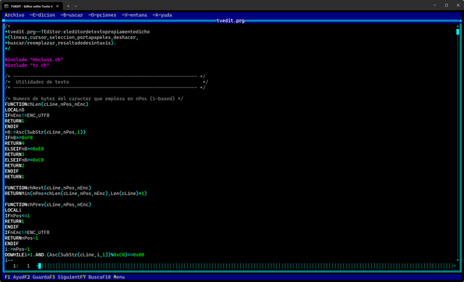464x282 pixels.
Task: Click the RETURN 4 line
Action: [x=14, y=144]
